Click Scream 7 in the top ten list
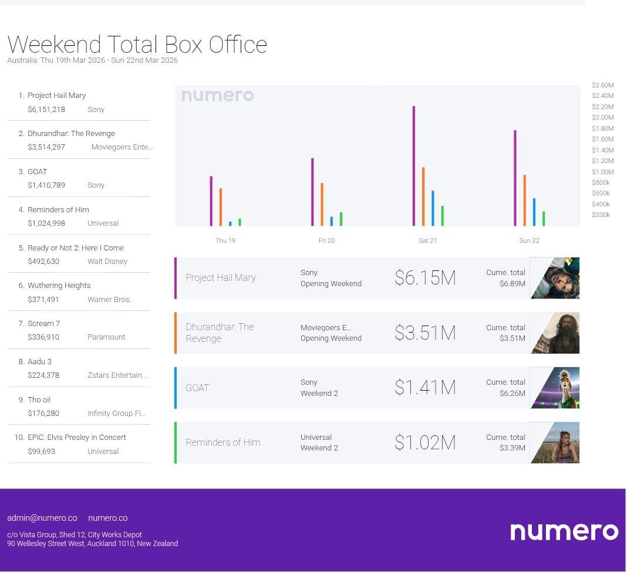The height and width of the screenshot is (583, 634). point(43,324)
